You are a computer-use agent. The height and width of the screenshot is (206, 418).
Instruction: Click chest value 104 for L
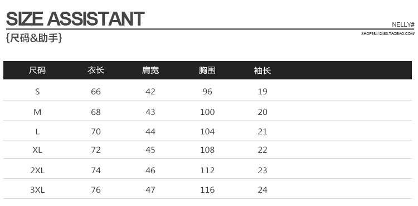coord(207,132)
